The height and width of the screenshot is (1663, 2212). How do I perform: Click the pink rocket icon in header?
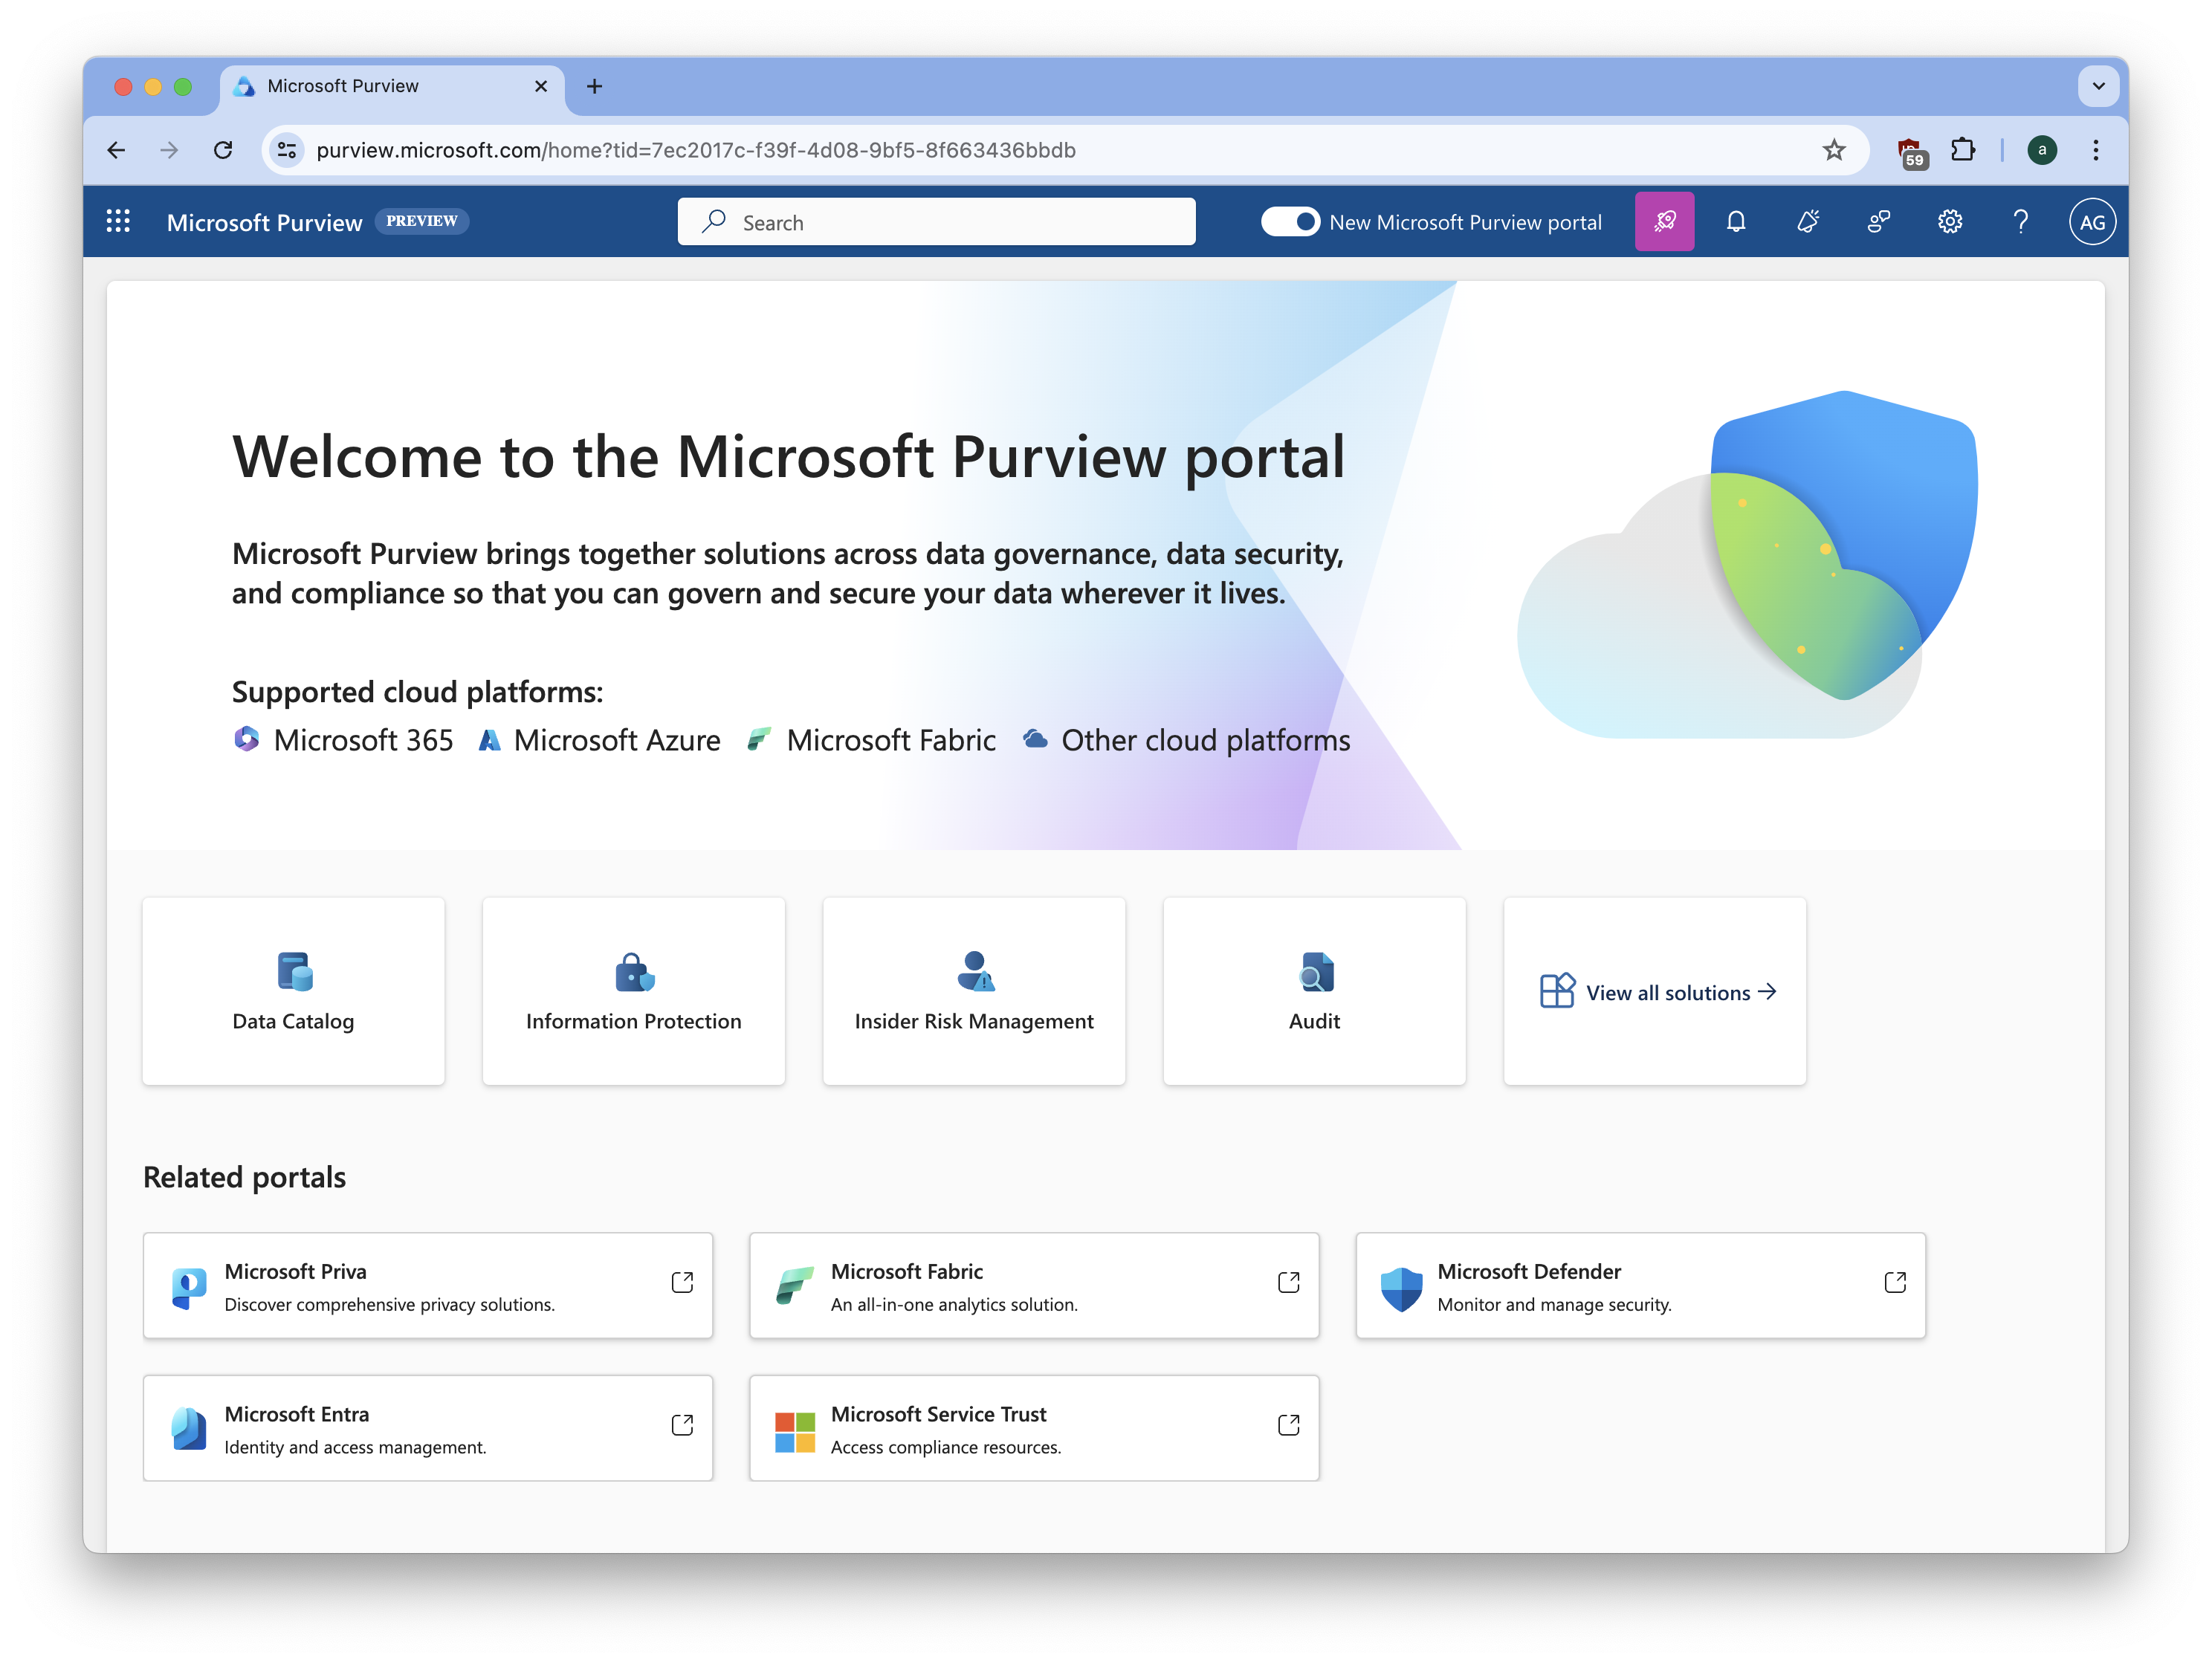pos(1664,222)
